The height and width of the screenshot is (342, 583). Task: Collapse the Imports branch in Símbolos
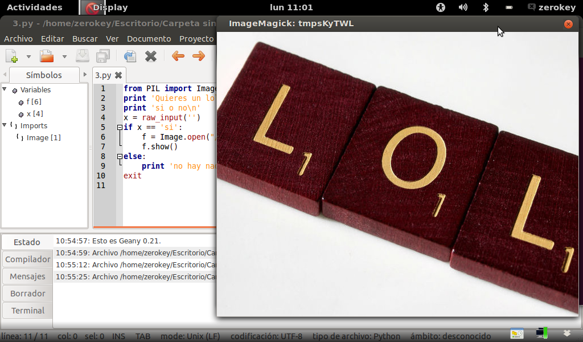point(5,125)
